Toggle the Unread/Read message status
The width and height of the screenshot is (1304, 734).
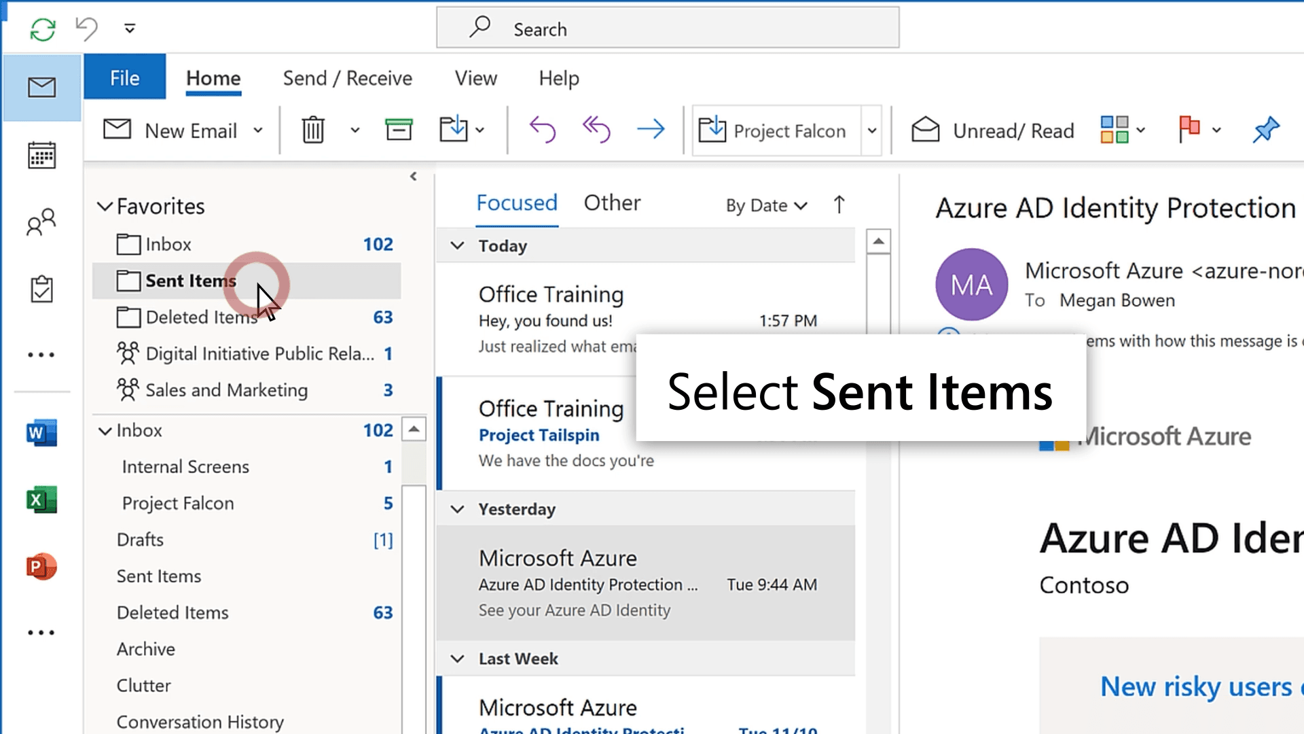pyautogui.click(x=992, y=130)
